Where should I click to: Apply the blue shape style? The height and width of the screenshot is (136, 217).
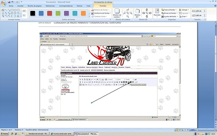[41, 13]
